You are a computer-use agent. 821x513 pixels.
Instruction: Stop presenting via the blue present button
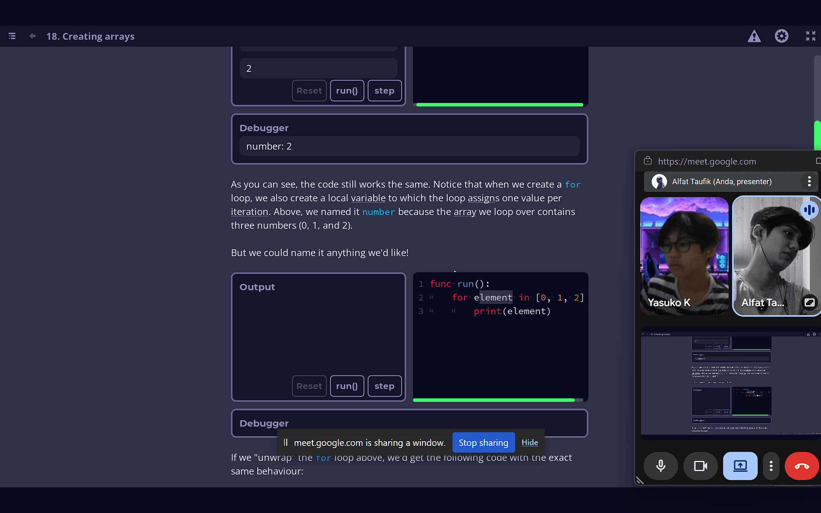tap(740, 466)
